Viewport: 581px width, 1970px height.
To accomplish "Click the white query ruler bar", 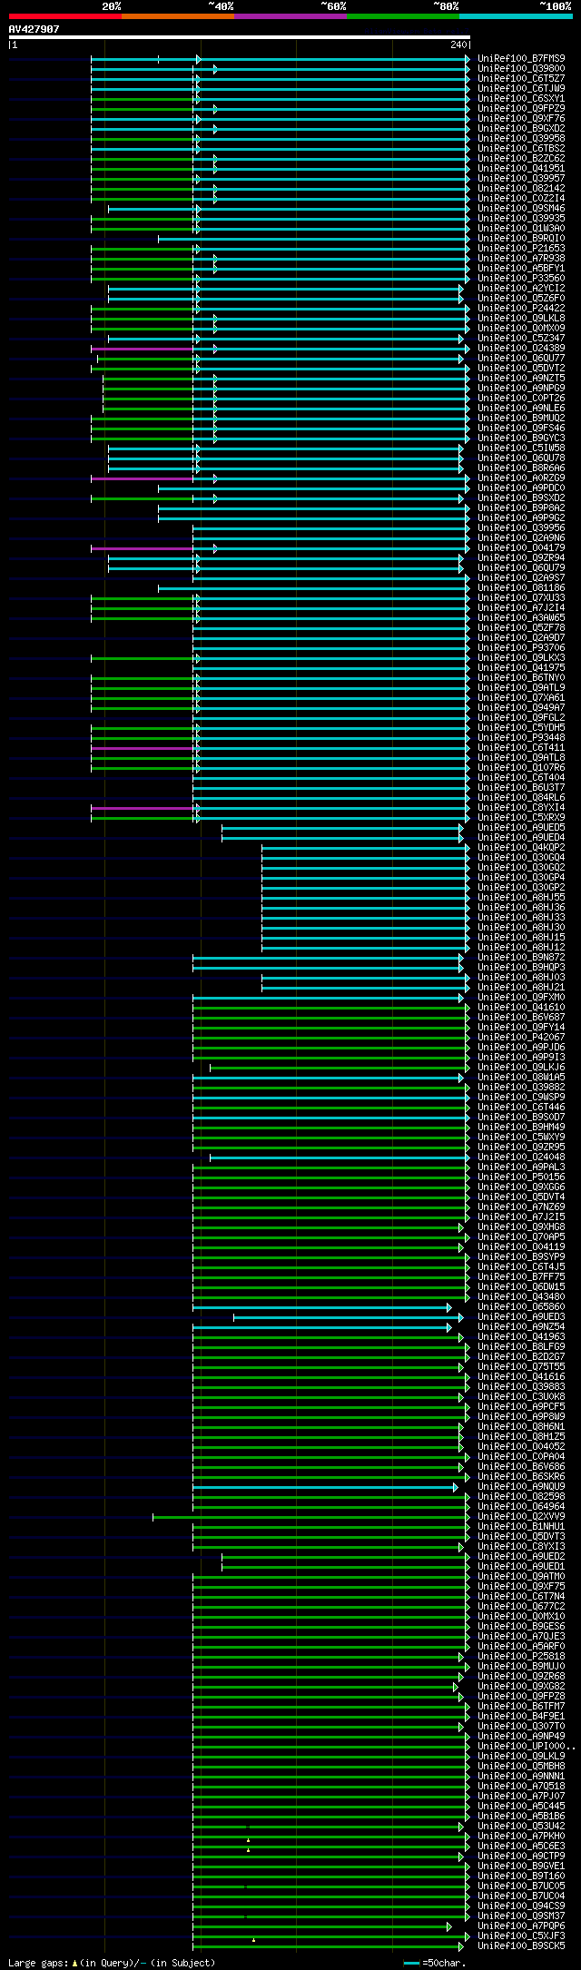I will pyautogui.click(x=240, y=37).
